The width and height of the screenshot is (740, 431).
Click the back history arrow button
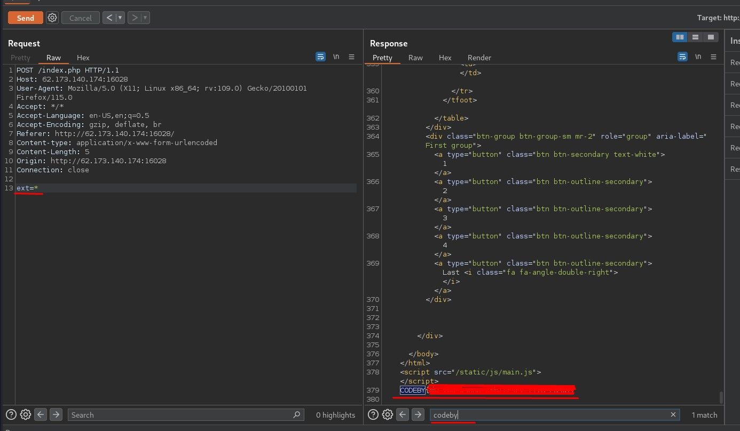pyautogui.click(x=109, y=18)
